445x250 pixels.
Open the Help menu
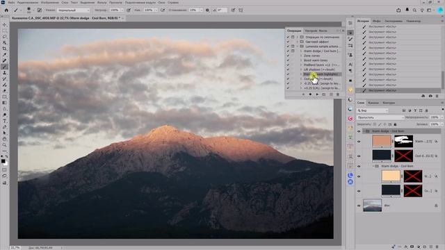tap(173, 2)
